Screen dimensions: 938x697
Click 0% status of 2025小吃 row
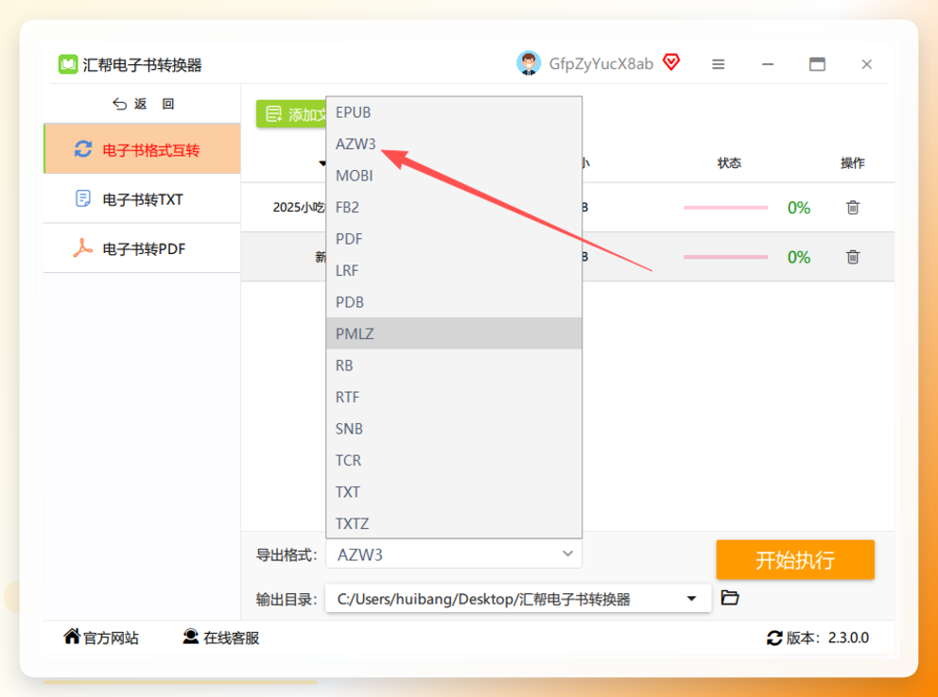point(799,208)
